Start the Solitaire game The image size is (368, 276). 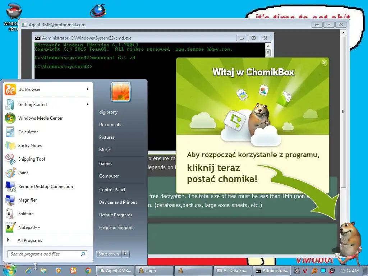48,213
